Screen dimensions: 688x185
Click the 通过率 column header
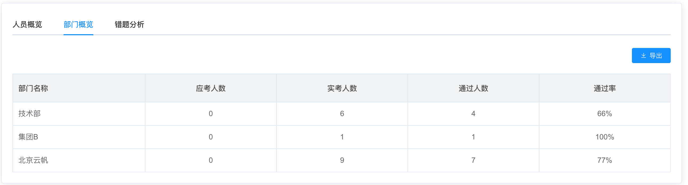pos(605,88)
